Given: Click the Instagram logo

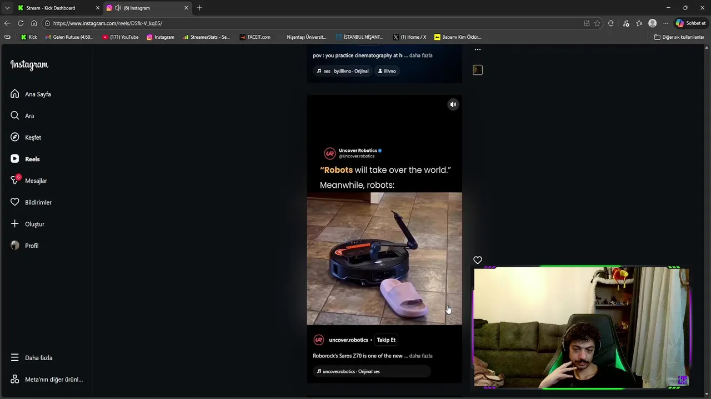Looking at the screenshot, I should click(29, 64).
